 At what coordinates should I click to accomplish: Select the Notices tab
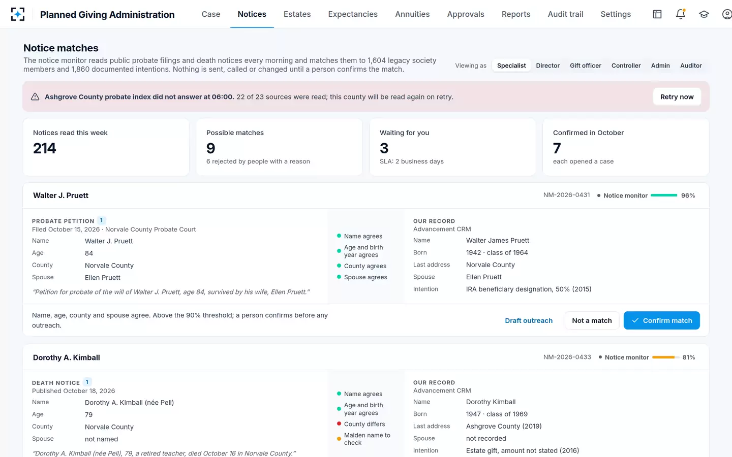point(252,14)
